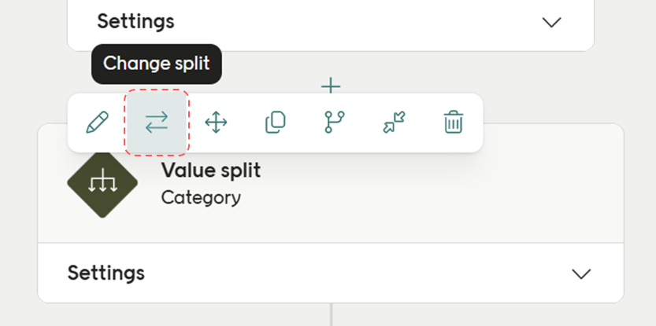Click the branch icon in toolbar
Image resolution: width=656 pixels, height=326 pixels.
click(x=335, y=123)
